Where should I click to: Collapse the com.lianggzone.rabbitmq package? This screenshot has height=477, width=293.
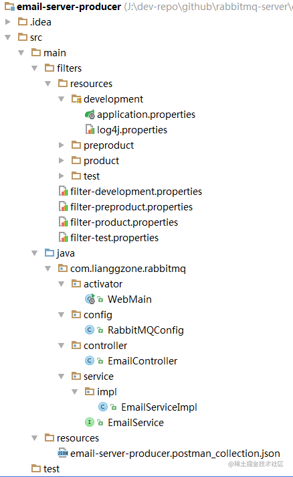click(x=48, y=269)
